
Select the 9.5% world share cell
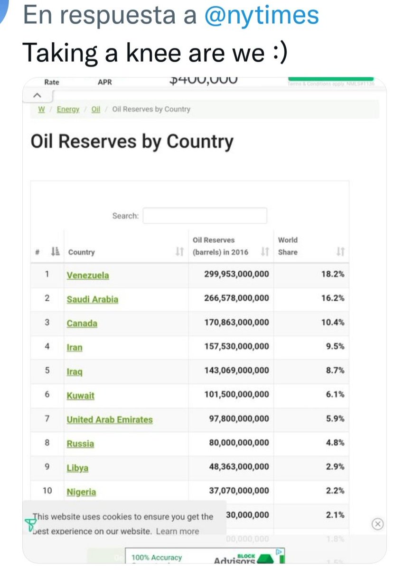pyautogui.click(x=335, y=346)
